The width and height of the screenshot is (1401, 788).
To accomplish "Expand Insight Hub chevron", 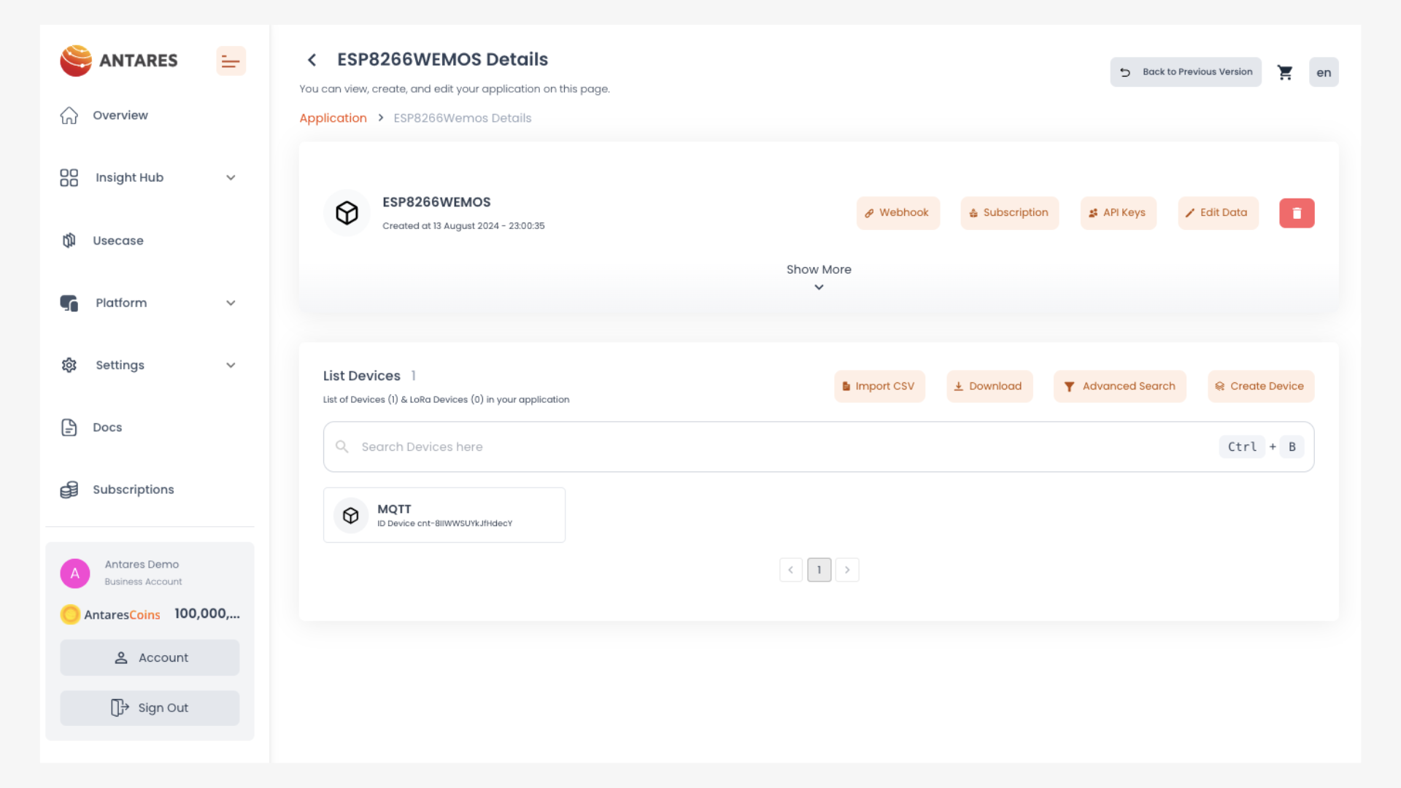I will pyautogui.click(x=231, y=177).
